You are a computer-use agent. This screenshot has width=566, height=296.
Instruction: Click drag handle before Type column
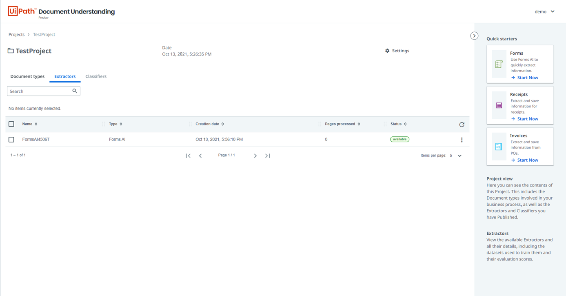coord(104,124)
